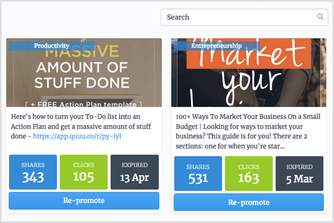Click the Expired 5 Mar box

tap(299, 175)
